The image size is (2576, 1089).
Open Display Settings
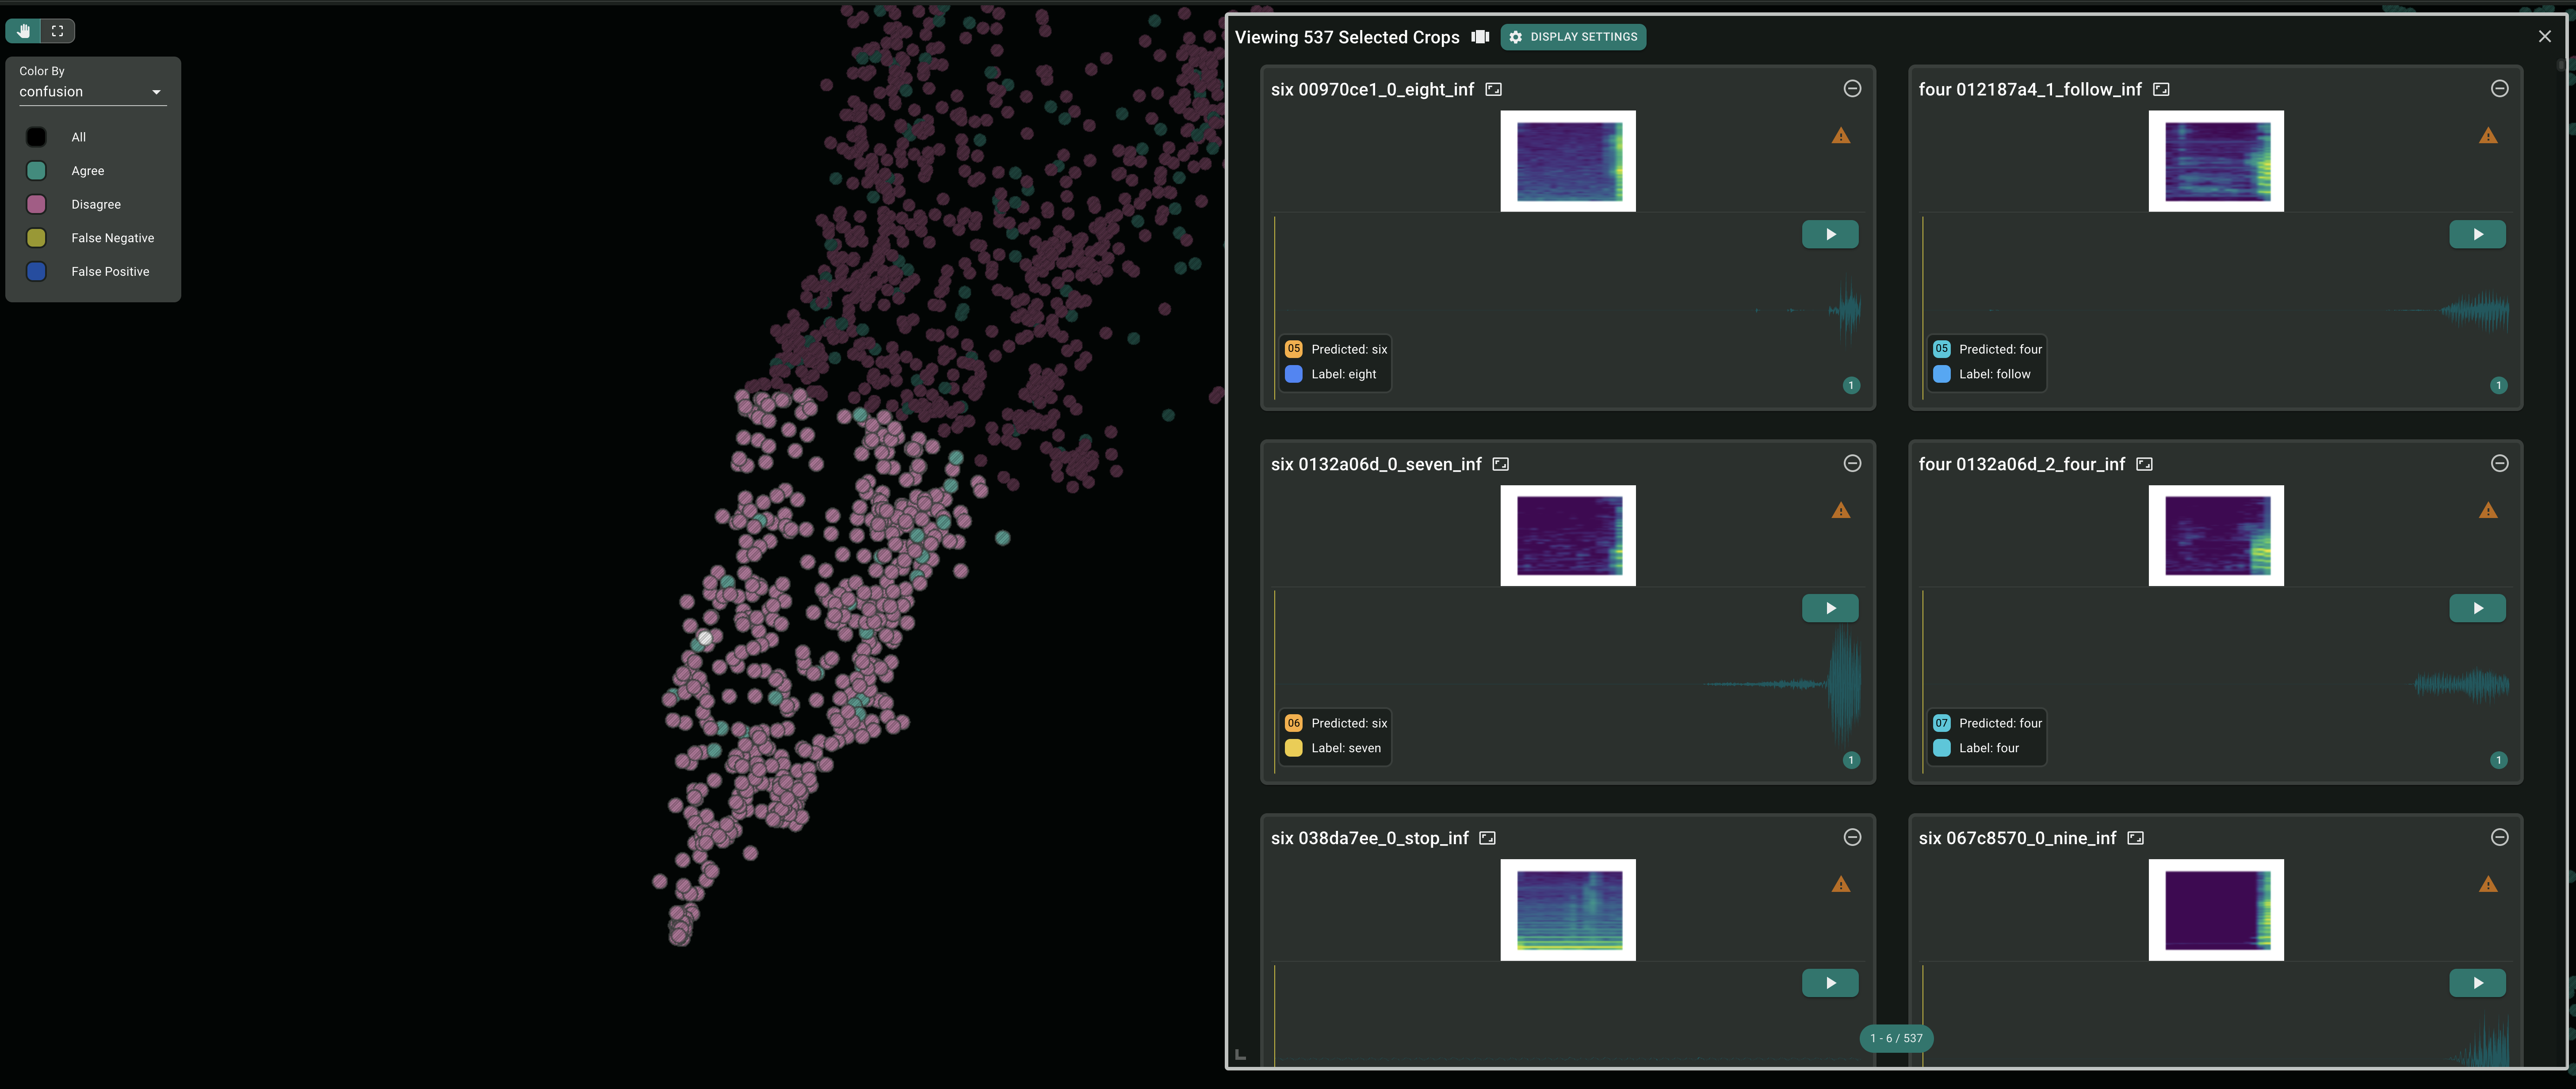[x=1573, y=37]
